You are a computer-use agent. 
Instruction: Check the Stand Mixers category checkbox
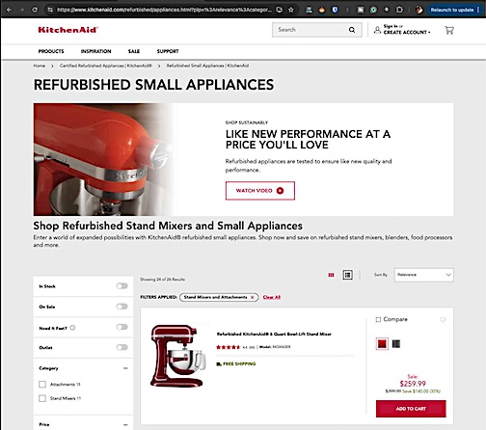coord(42,398)
